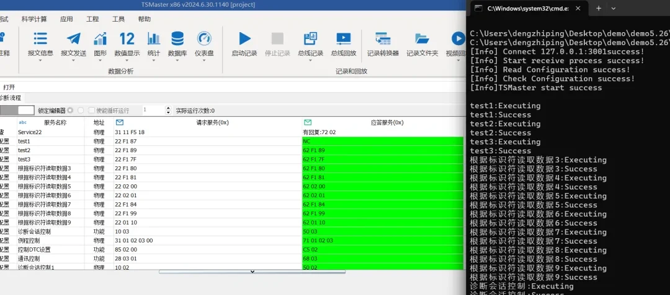Open the 工程 menu
This screenshot has width=670, height=295.
[x=92, y=19]
